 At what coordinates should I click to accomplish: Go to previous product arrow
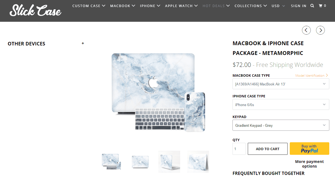coord(306,30)
